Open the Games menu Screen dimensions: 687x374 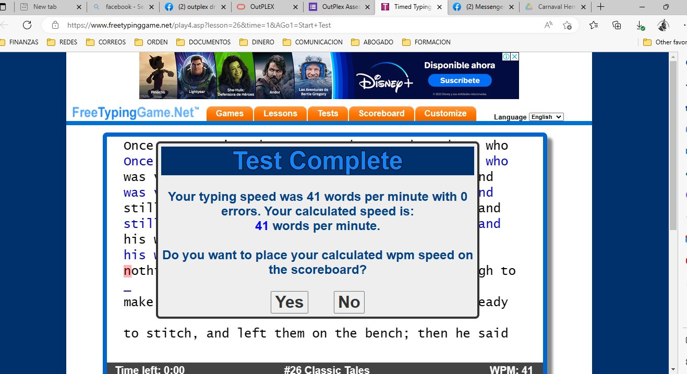click(230, 114)
